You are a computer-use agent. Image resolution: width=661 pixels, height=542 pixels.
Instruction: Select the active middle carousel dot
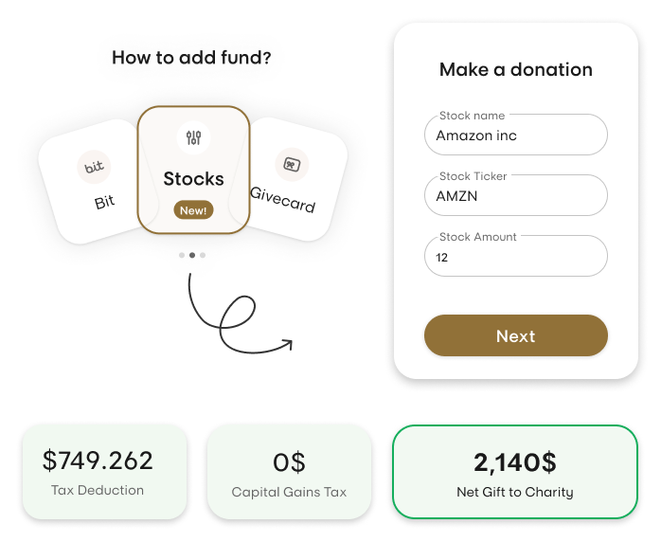(x=192, y=255)
